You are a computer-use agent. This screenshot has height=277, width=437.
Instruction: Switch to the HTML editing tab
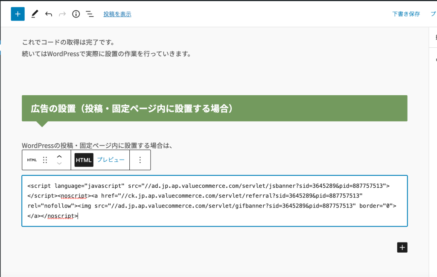(84, 160)
